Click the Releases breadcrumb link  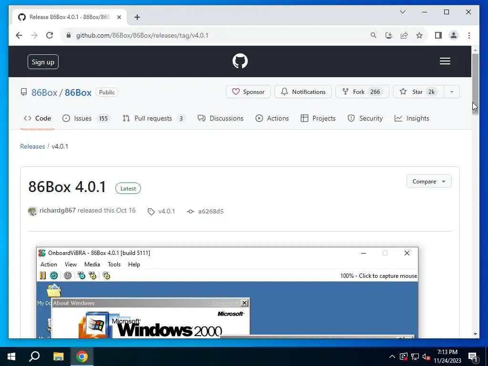[32, 146]
